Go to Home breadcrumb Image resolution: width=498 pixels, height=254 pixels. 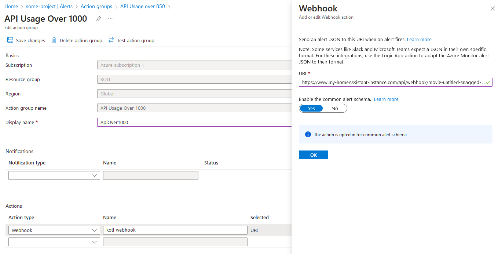[11, 7]
